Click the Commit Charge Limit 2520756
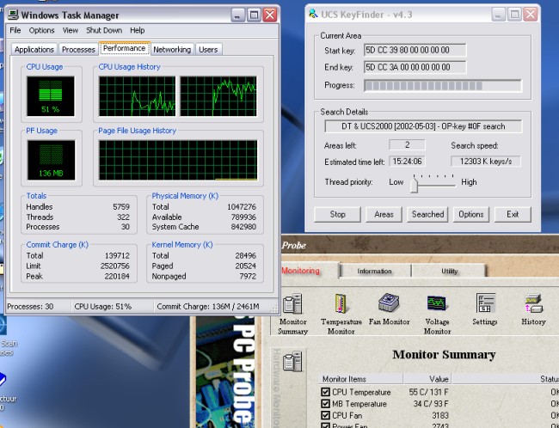The width and height of the screenshot is (559, 428). click(114, 266)
